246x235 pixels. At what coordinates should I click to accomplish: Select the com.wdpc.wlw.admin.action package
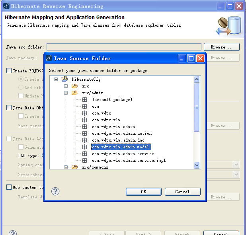pos(122,134)
